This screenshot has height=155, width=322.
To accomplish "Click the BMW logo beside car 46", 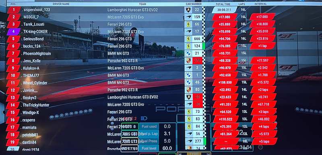I will point(188,83).
